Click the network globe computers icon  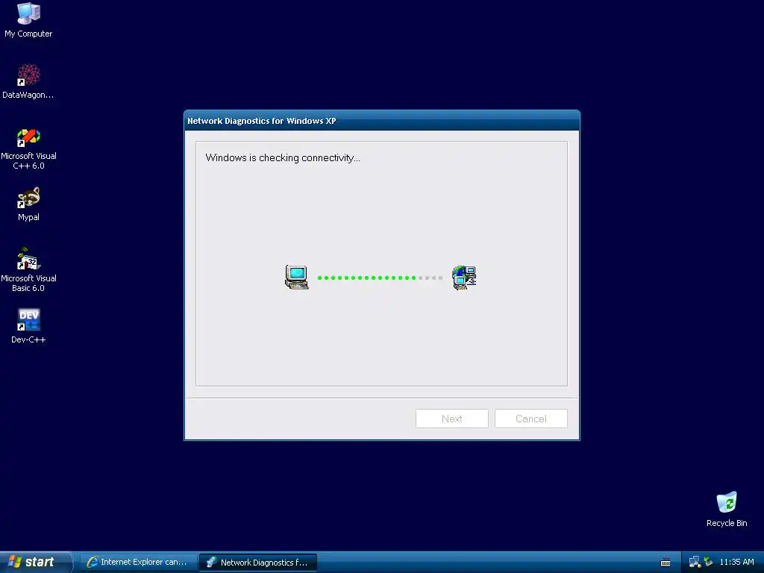coord(464,278)
